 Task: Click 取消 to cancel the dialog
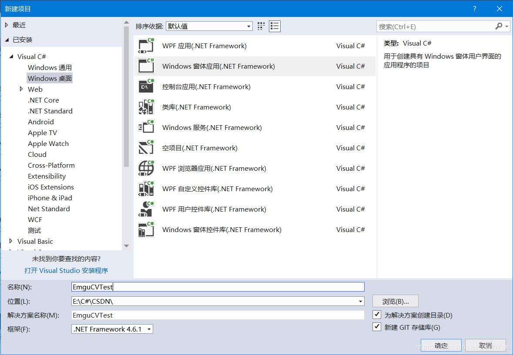click(486, 345)
